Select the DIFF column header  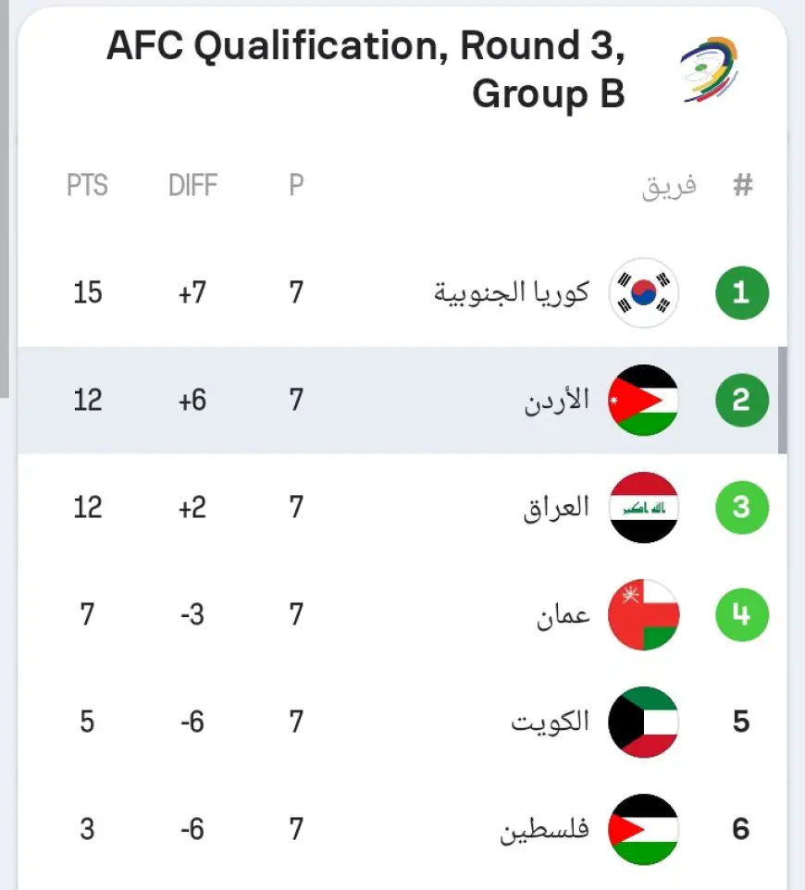193,185
